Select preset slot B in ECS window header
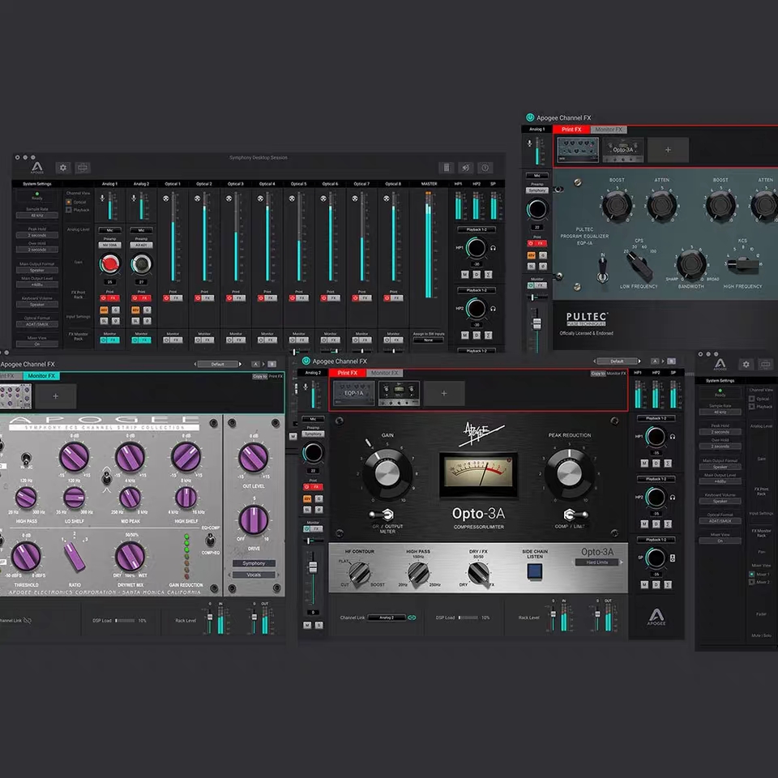Image resolution: width=778 pixels, height=778 pixels. 272,364
